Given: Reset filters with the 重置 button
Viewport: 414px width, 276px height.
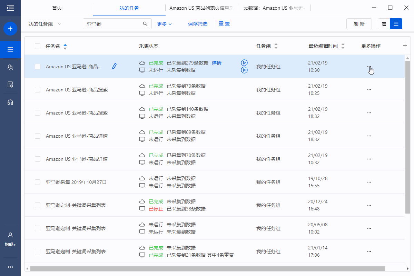Looking at the screenshot, I should [224, 24].
